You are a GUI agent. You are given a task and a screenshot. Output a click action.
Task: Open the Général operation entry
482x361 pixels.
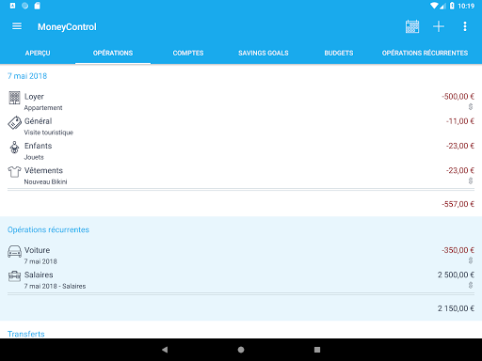point(241,126)
